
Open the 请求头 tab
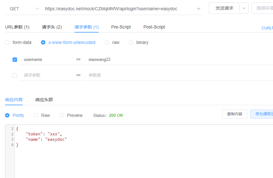tap(52, 27)
